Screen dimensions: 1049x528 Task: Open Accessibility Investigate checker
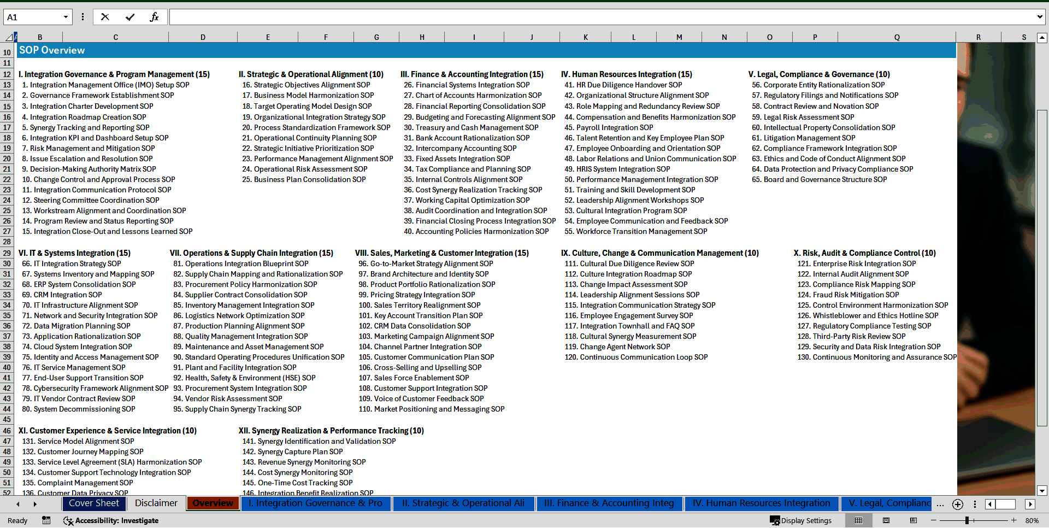111,520
